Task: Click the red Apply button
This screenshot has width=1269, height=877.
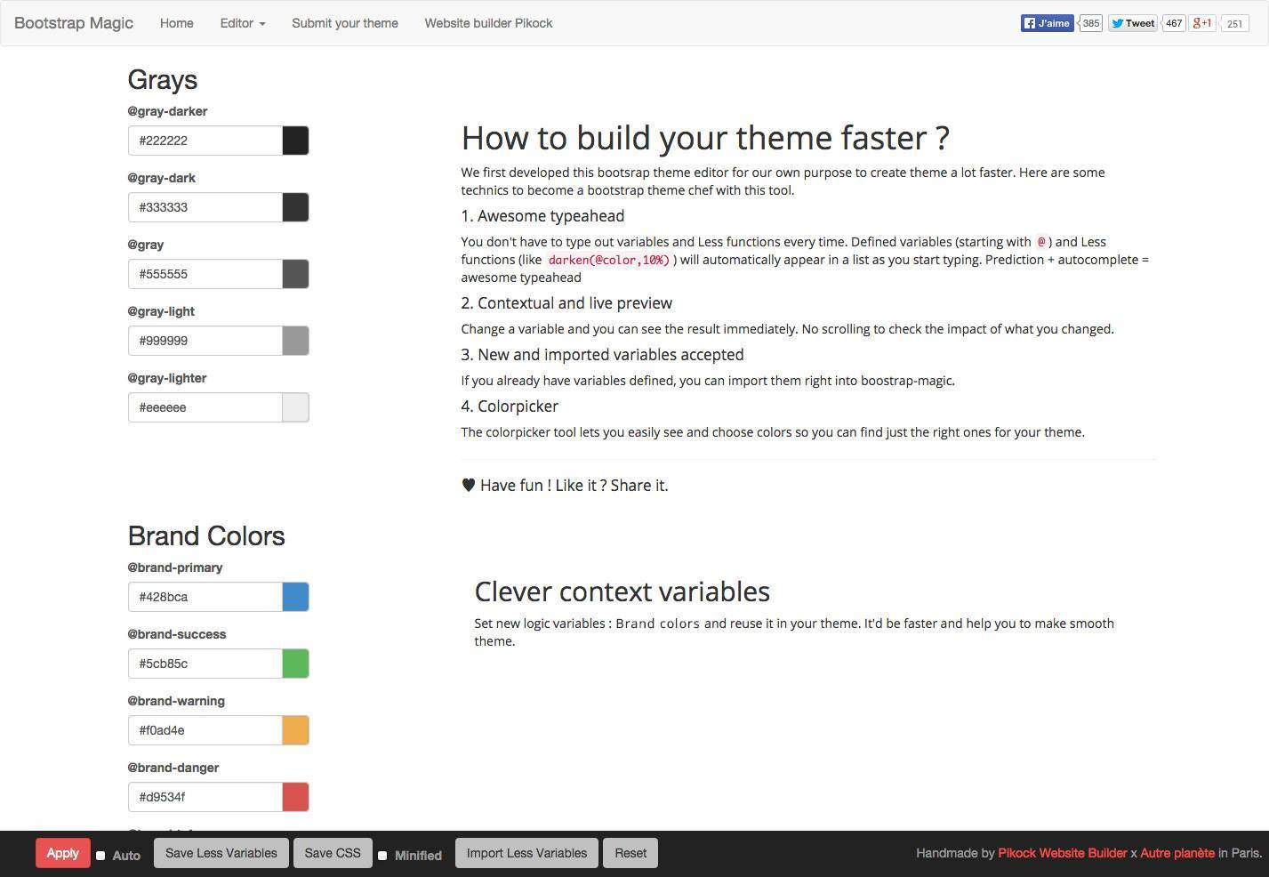Action: 62,853
